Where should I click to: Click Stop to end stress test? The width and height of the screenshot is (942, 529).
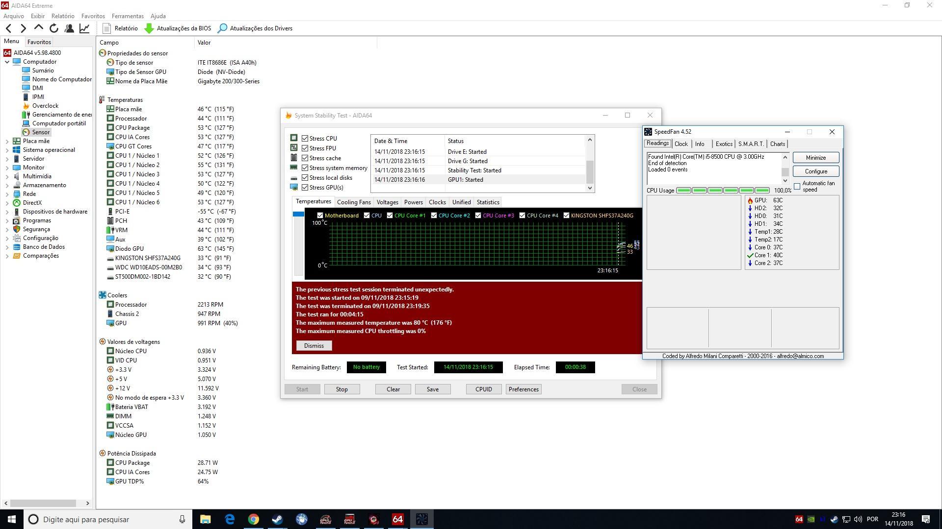tap(342, 389)
